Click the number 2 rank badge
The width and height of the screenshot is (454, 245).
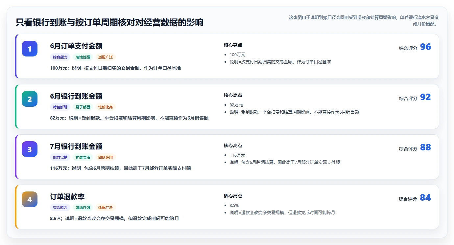tap(30, 99)
